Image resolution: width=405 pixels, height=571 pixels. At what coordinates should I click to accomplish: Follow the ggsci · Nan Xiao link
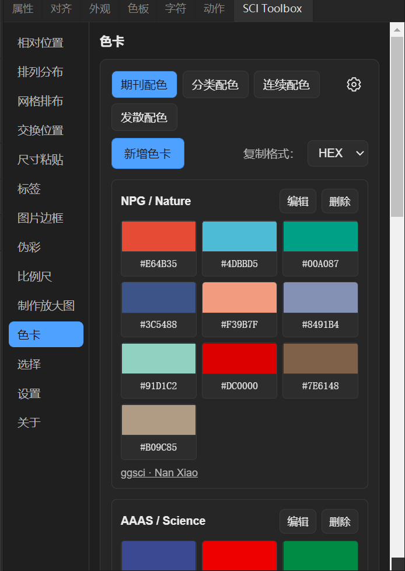point(159,473)
